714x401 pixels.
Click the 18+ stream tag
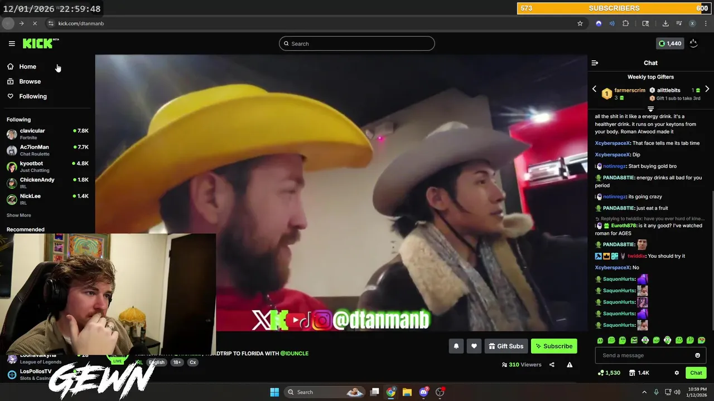(177, 362)
